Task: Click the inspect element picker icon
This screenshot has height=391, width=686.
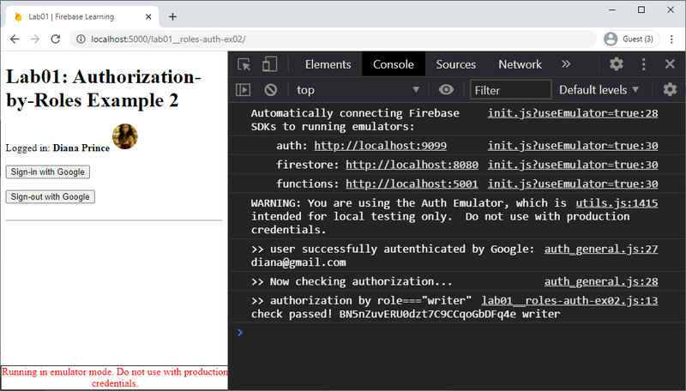Action: pos(244,64)
